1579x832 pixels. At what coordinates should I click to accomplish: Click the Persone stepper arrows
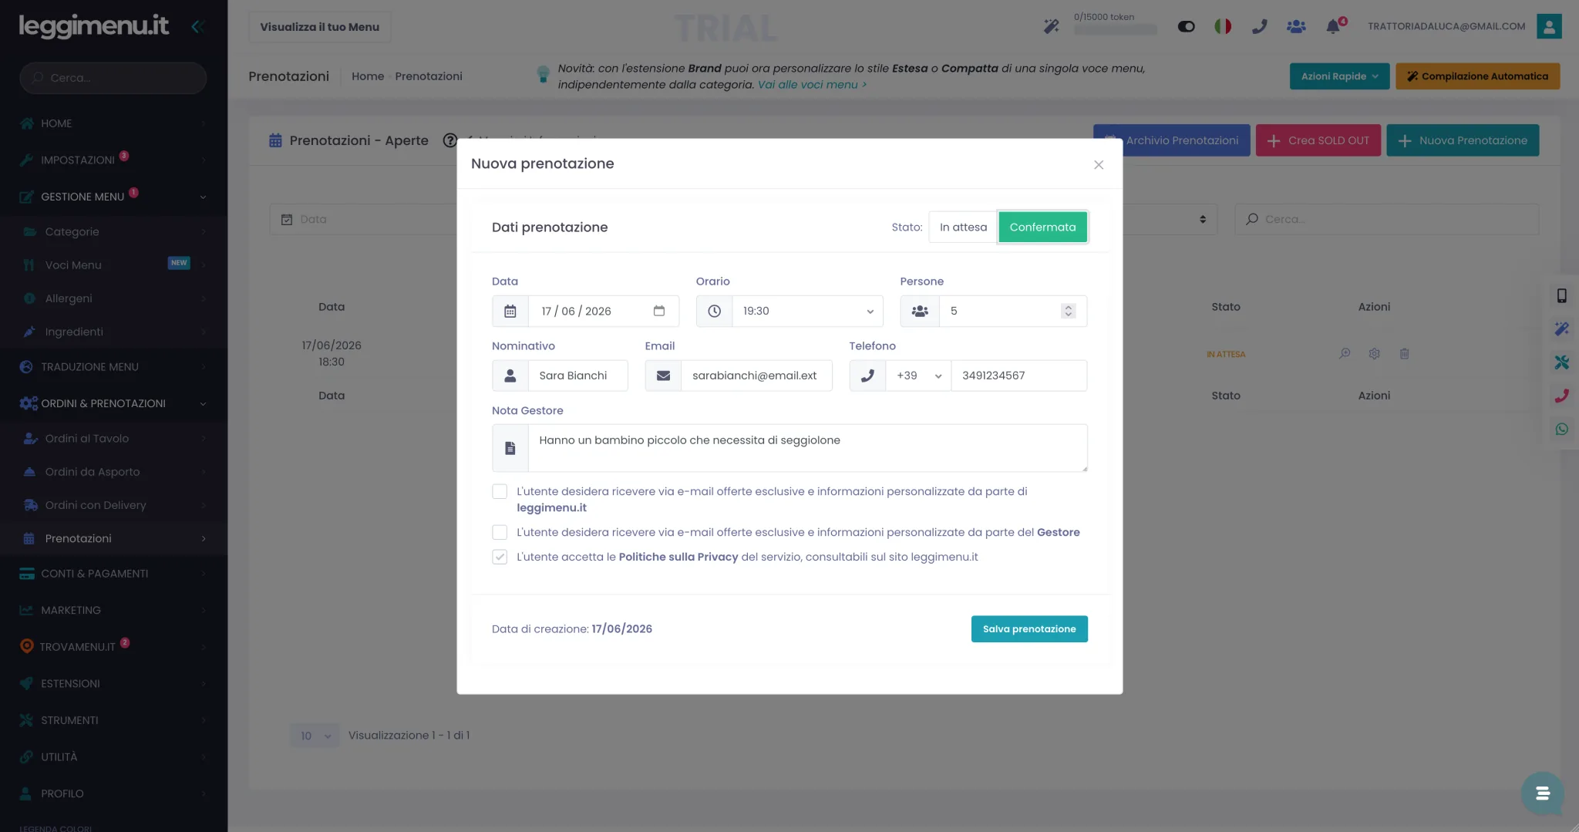point(1068,311)
